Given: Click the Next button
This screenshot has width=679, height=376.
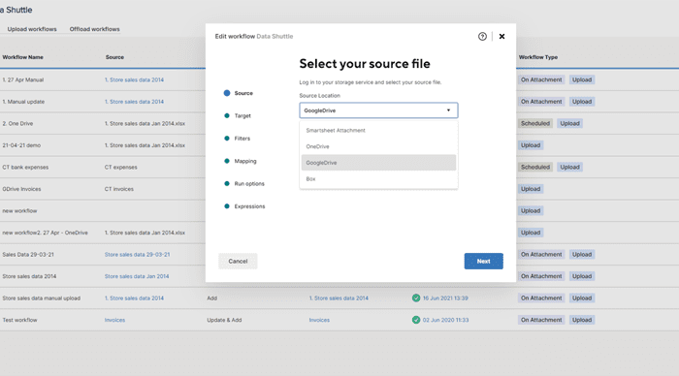Looking at the screenshot, I should click(x=483, y=262).
